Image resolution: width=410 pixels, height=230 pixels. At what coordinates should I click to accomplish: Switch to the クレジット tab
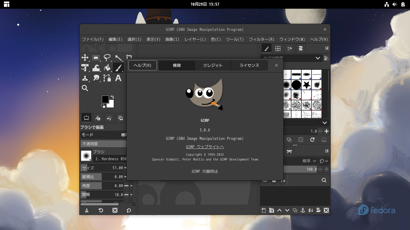[x=213, y=65]
